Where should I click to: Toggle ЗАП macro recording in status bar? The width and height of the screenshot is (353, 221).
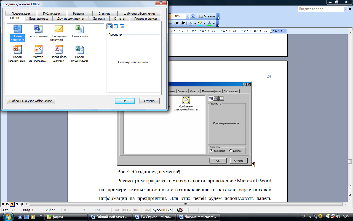117,210
